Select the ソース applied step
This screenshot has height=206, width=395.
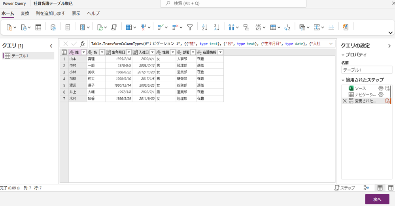pos(360,88)
